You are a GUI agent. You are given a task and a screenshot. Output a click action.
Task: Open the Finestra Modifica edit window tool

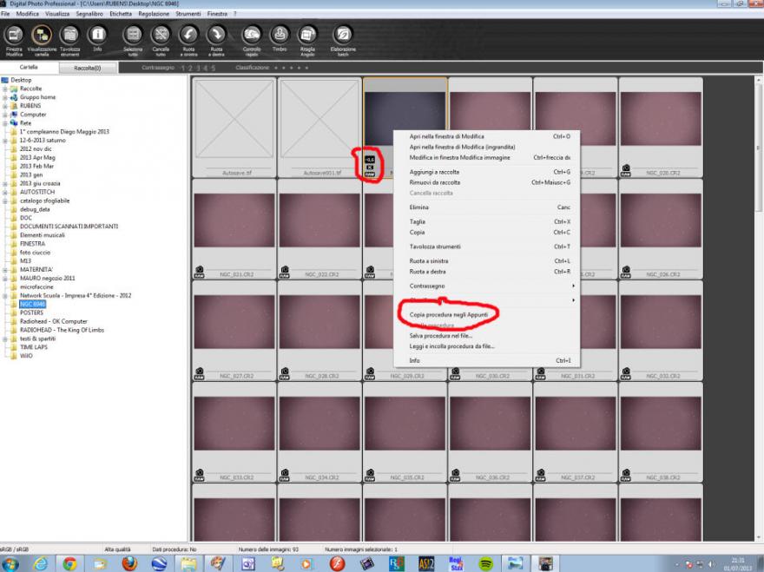click(x=14, y=36)
